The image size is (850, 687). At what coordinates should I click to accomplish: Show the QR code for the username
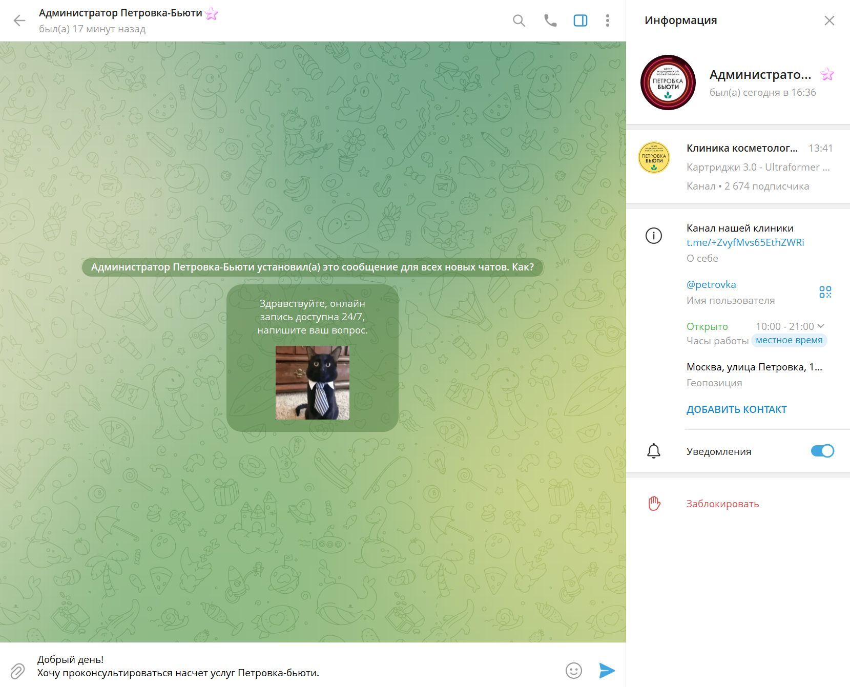[x=825, y=292]
